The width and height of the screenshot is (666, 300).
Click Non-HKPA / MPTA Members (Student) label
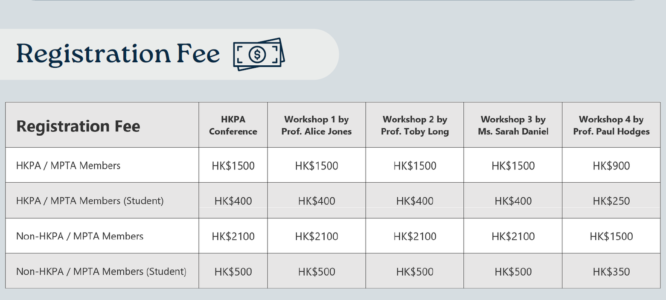pyautogui.click(x=101, y=271)
